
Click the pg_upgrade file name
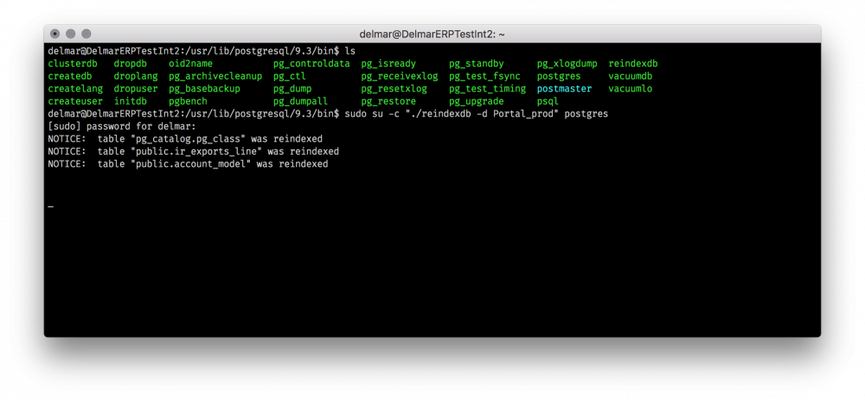(x=476, y=101)
